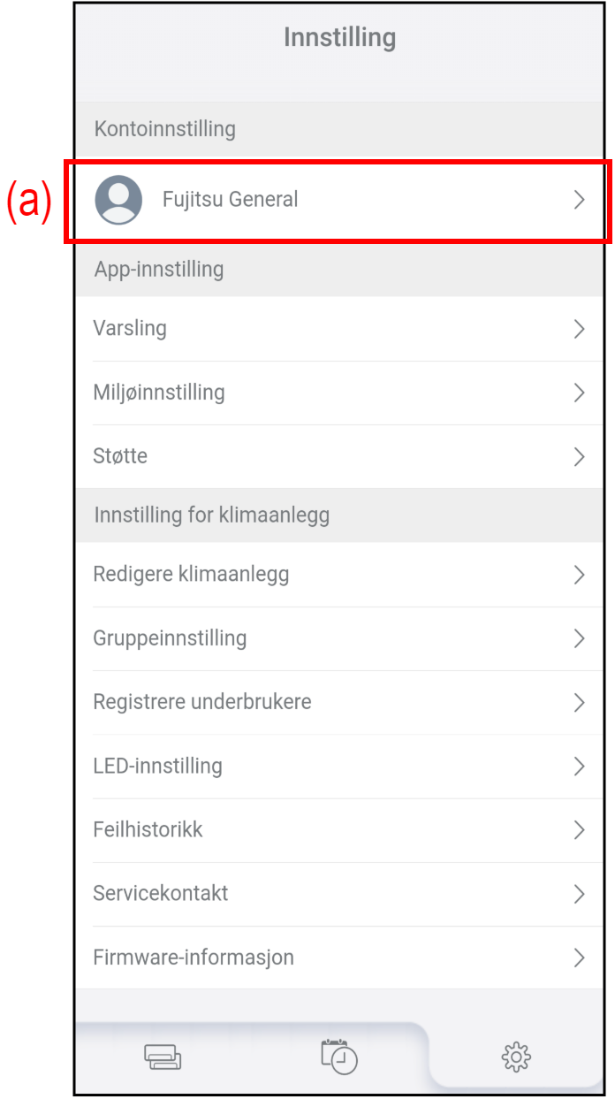
Task: Open the Fujitsu General account name
Action: (x=230, y=200)
